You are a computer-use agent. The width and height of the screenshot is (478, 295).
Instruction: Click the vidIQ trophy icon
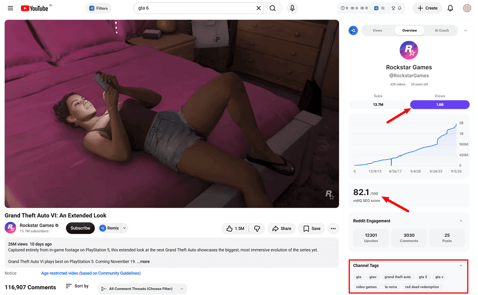pyautogui.click(x=393, y=8)
